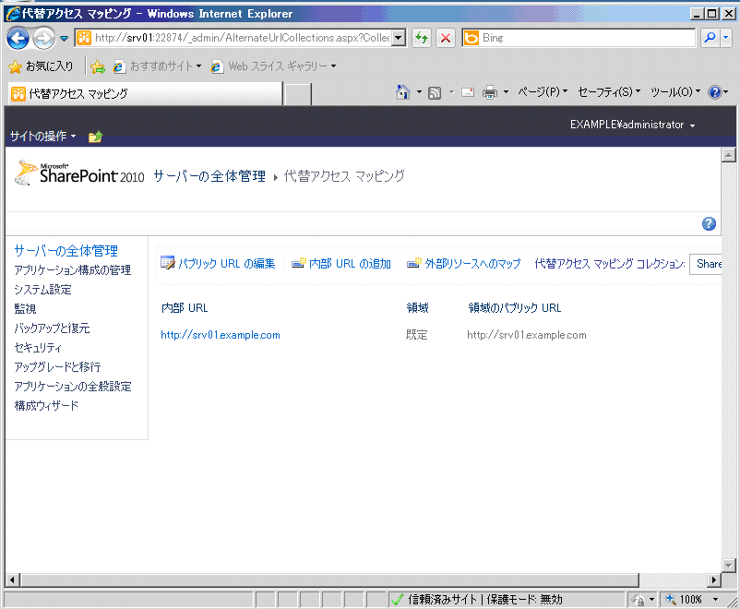Open the お気に入り favorites star button

41,66
